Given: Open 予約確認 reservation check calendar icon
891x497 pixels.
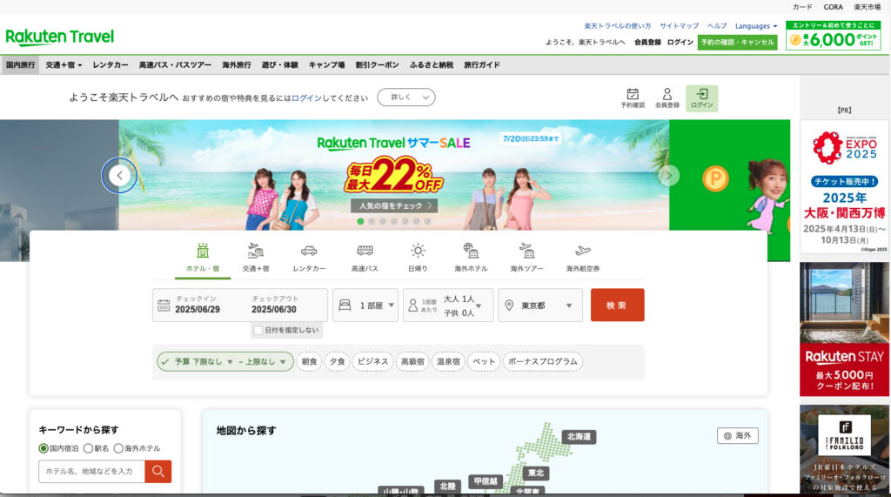Looking at the screenshot, I should pos(633,97).
